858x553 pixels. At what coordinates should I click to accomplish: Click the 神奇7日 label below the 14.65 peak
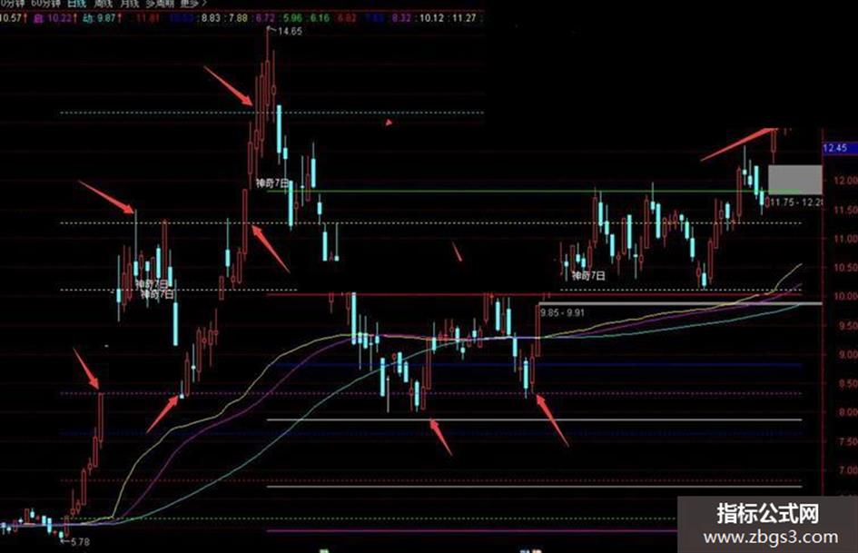point(272,183)
